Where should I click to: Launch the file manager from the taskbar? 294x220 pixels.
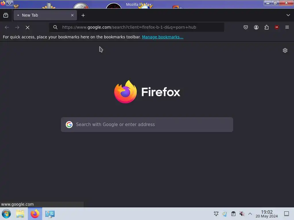tap(20, 214)
